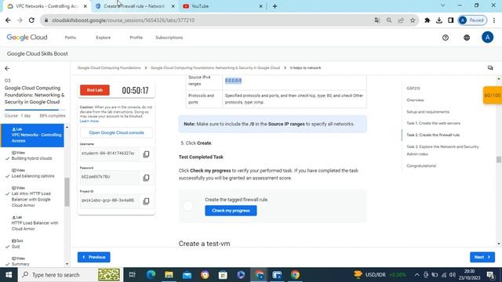This screenshot has width=502, height=282.
Task: Bookmark this page with the star icon
Action: click(x=413, y=20)
